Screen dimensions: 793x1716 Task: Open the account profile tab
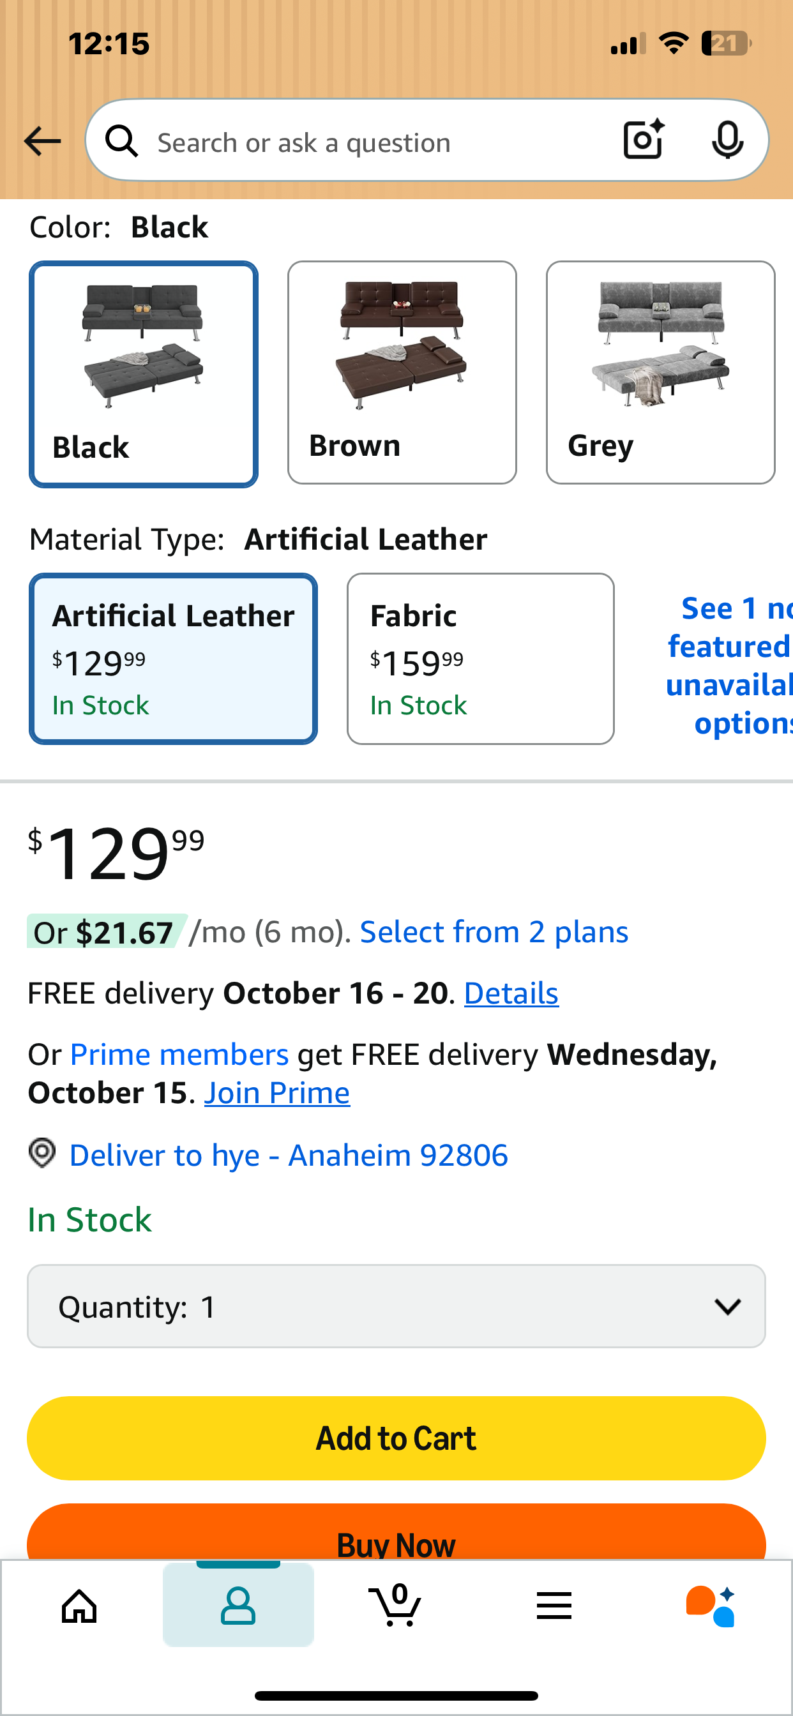(x=238, y=1606)
